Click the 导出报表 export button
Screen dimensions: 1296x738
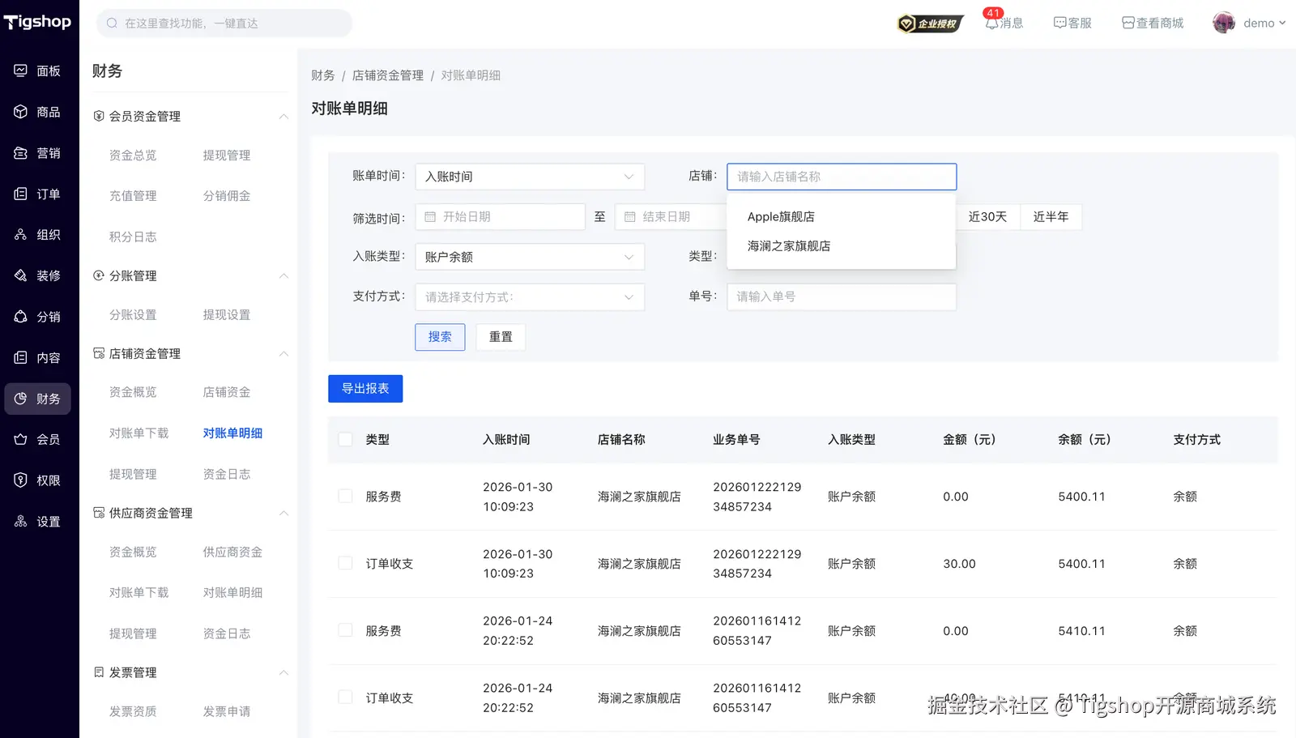(x=365, y=389)
